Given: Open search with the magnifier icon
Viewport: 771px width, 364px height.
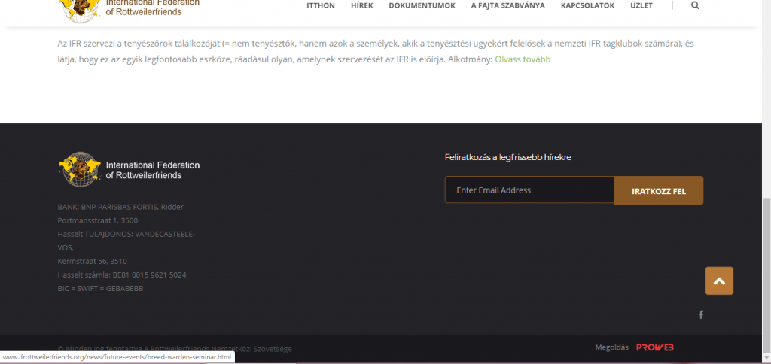Looking at the screenshot, I should [694, 5].
